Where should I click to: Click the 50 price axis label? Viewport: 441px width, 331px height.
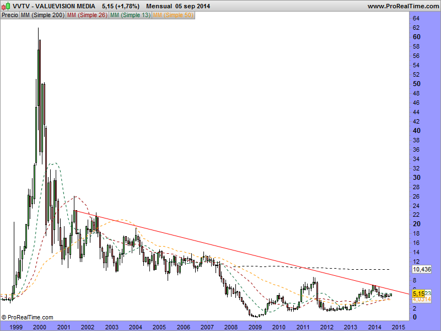tap(416, 84)
